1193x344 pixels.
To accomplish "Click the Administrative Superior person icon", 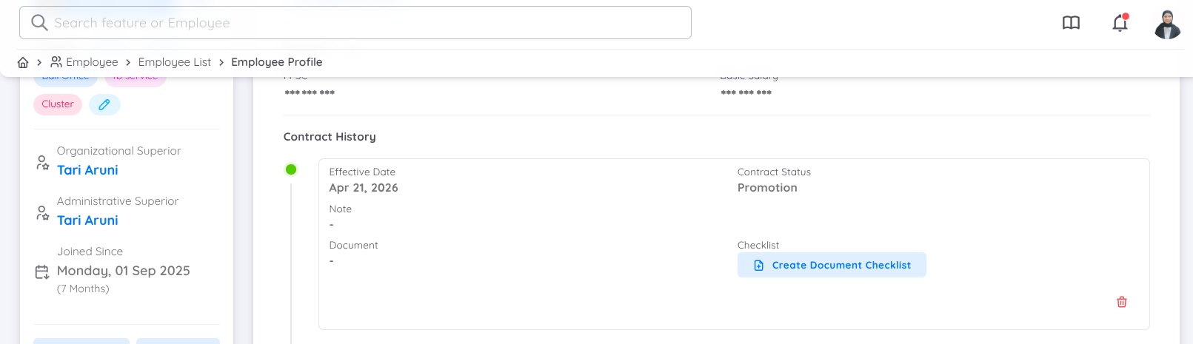I will (x=42, y=213).
